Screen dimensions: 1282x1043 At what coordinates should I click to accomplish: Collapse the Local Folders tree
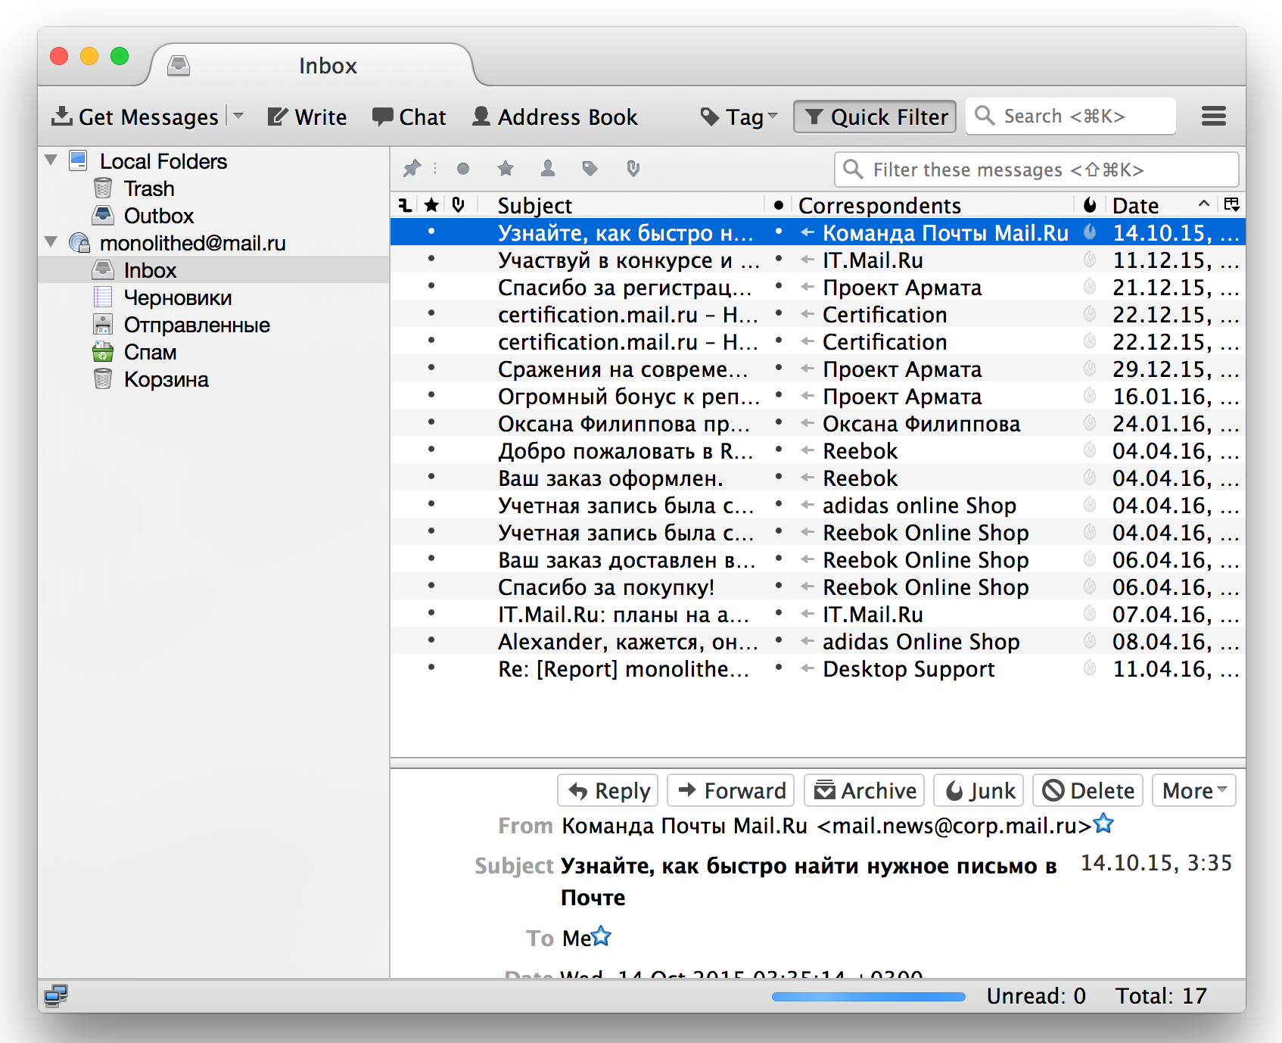(x=51, y=160)
